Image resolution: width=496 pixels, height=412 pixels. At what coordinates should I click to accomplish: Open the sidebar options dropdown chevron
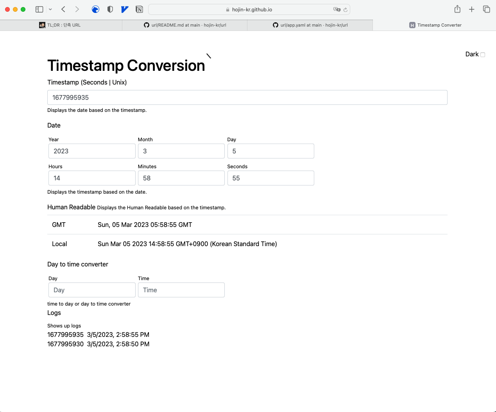(x=50, y=9)
